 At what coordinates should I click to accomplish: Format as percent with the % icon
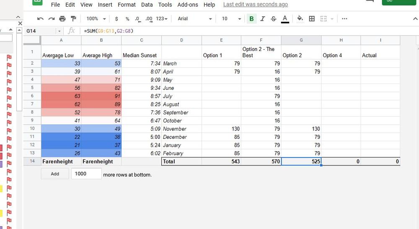pyautogui.click(x=127, y=19)
